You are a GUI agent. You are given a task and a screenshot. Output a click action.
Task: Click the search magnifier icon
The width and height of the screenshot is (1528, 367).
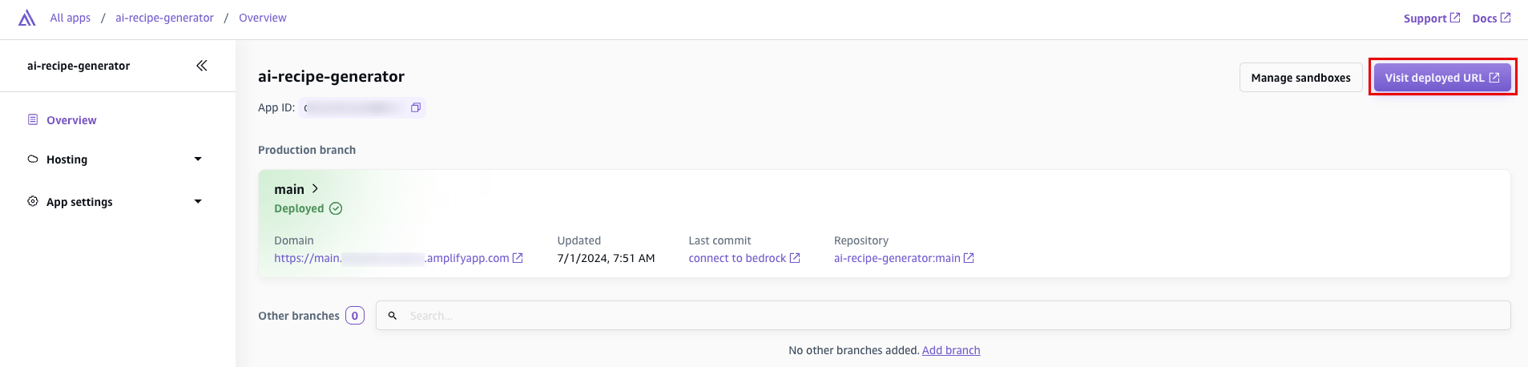coord(393,316)
